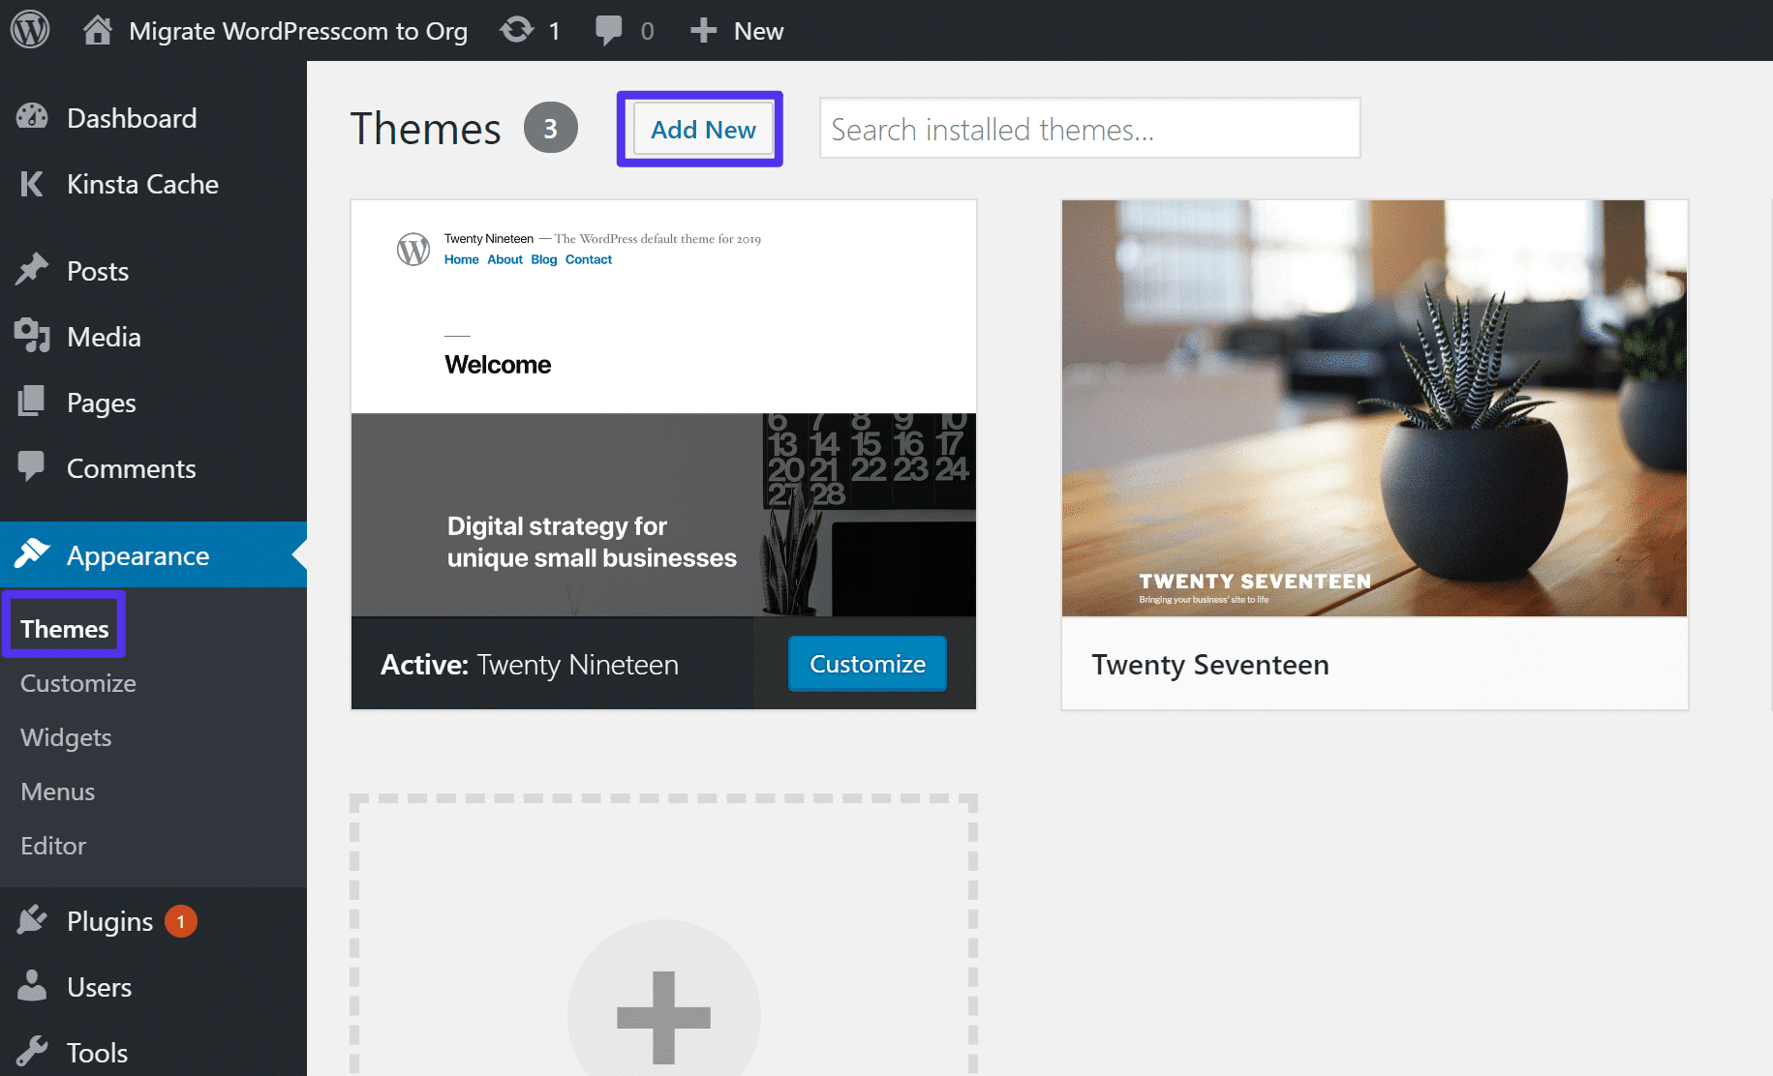Customize the active Twenty Nineteen theme
The height and width of the screenshot is (1076, 1773).
coord(867,664)
